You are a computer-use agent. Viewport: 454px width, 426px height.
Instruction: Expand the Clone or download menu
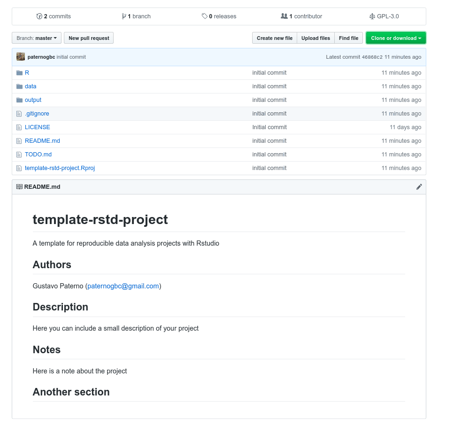pos(396,38)
